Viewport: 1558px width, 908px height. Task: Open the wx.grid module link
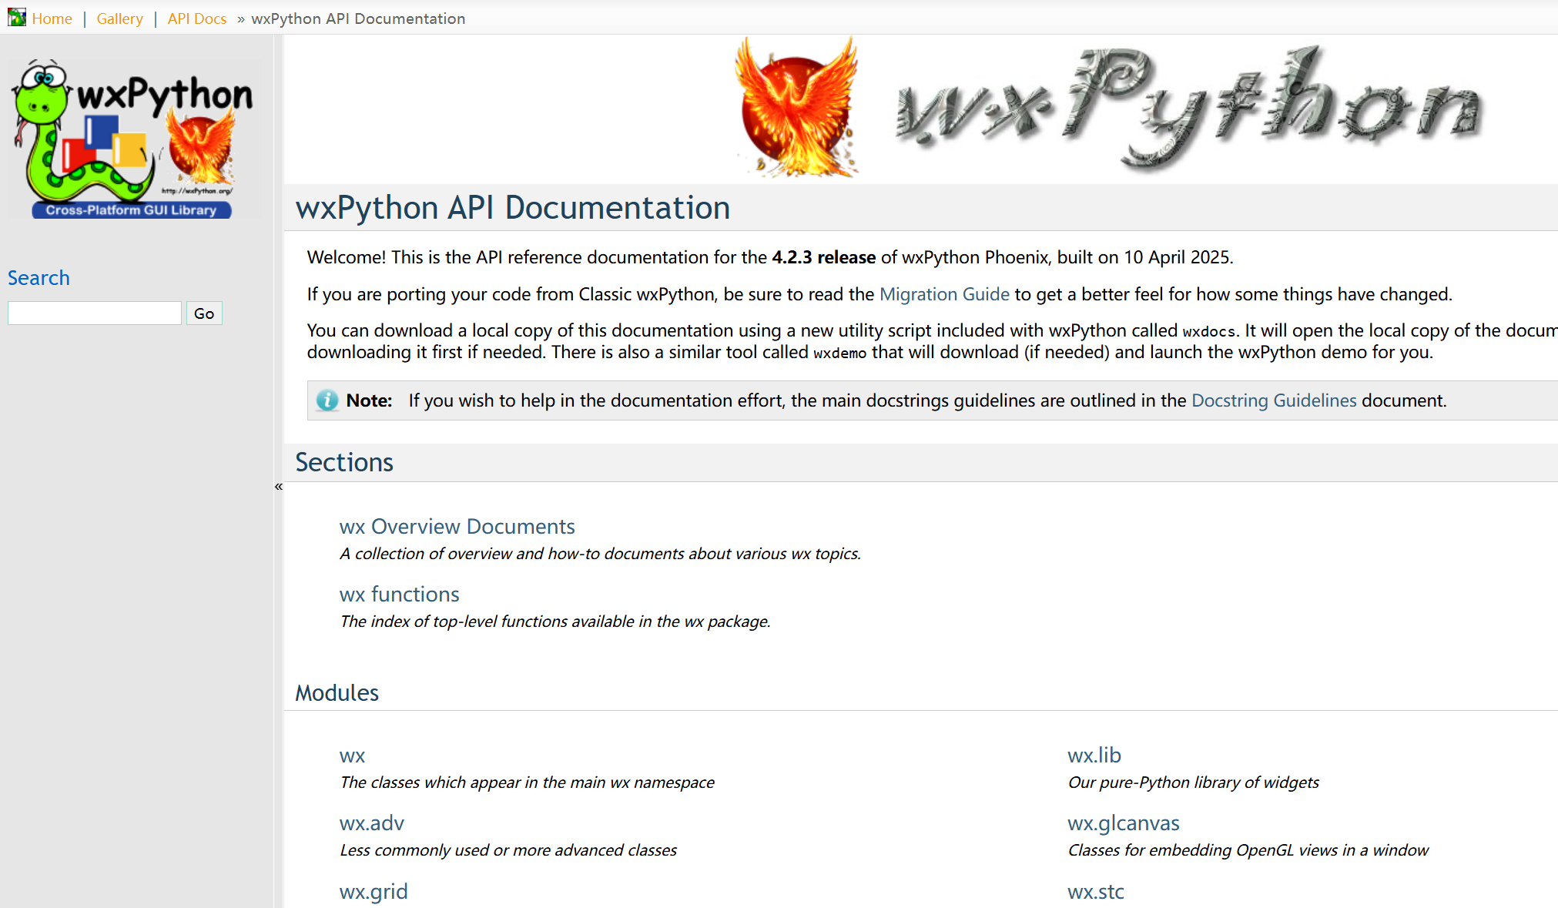coord(374,892)
